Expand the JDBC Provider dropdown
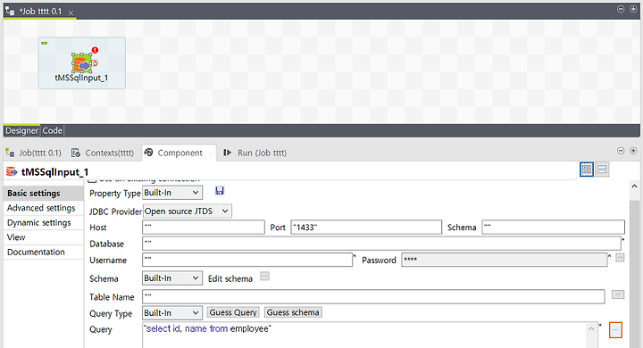The width and height of the screenshot is (643, 348). [x=188, y=211]
